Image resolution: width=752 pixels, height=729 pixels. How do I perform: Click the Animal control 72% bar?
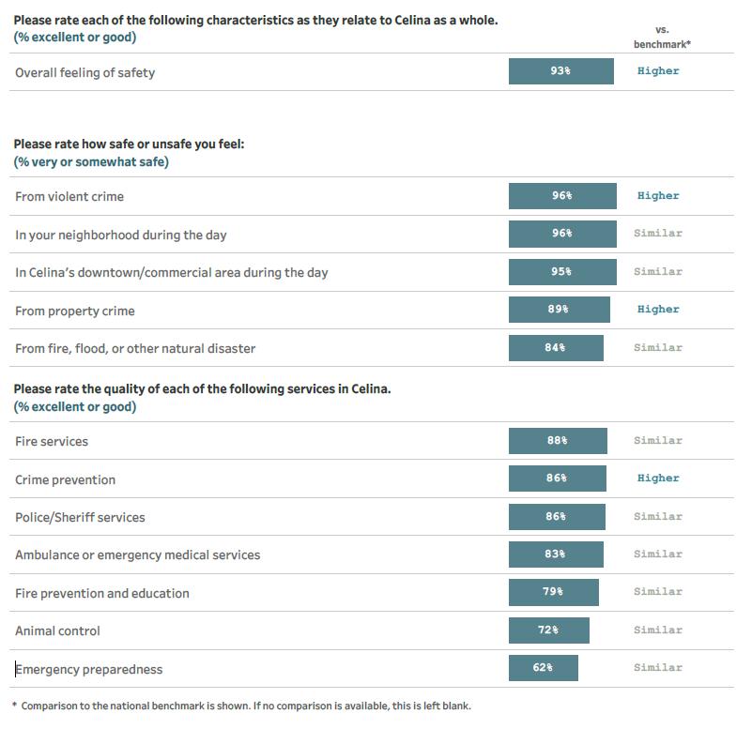click(x=548, y=630)
